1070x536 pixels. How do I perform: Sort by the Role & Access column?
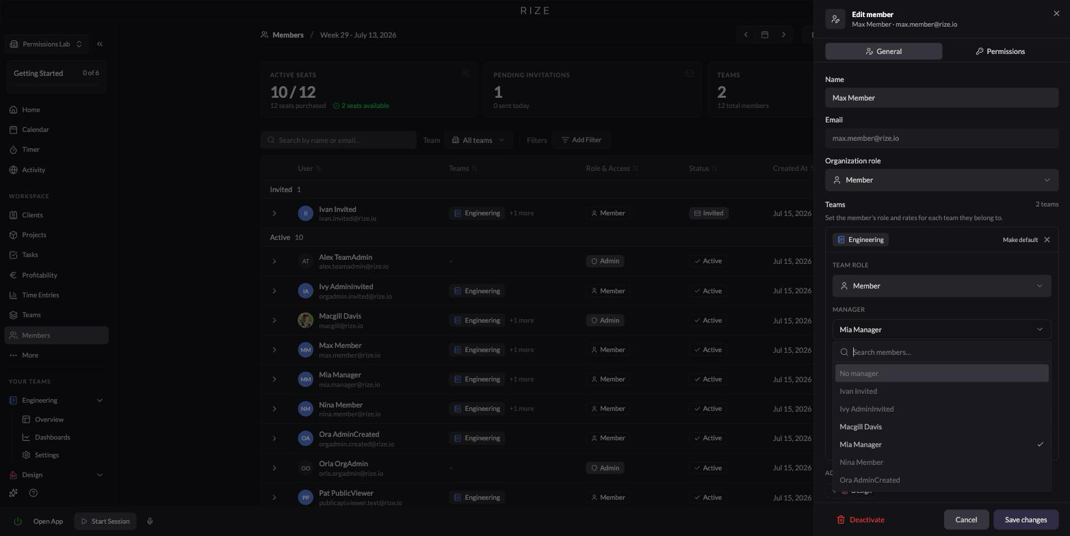612,168
